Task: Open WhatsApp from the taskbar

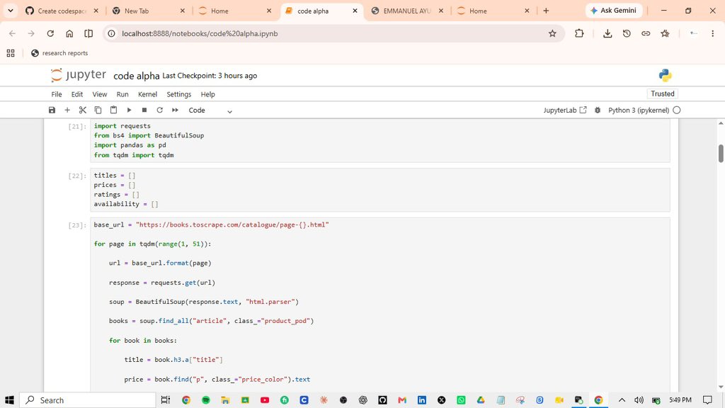Action: coord(461,400)
